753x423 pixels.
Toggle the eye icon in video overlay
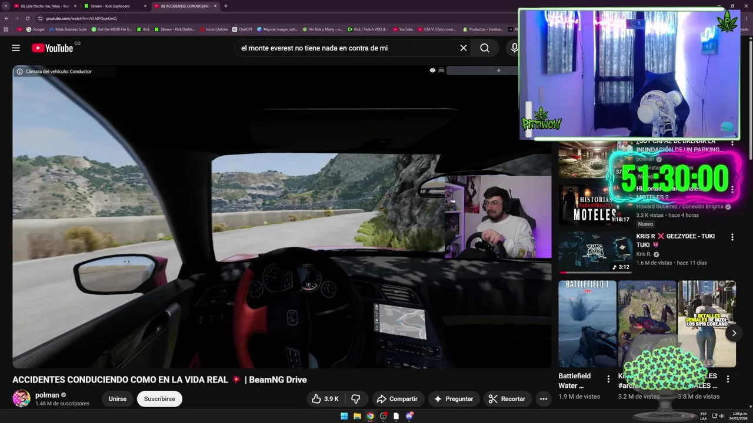pos(432,70)
